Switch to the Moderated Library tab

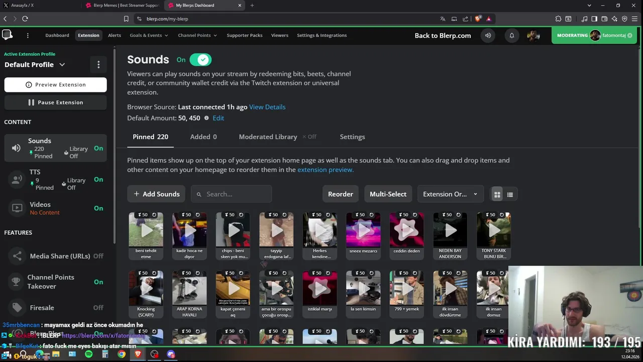(x=278, y=137)
